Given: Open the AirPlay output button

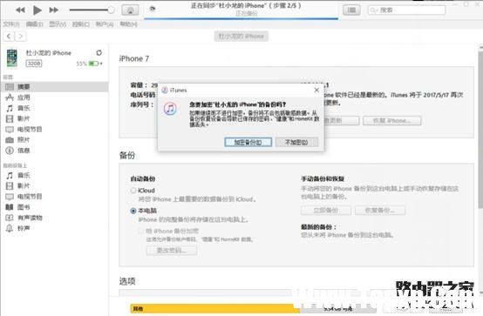Looking at the screenshot, I should tap(130, 10).
